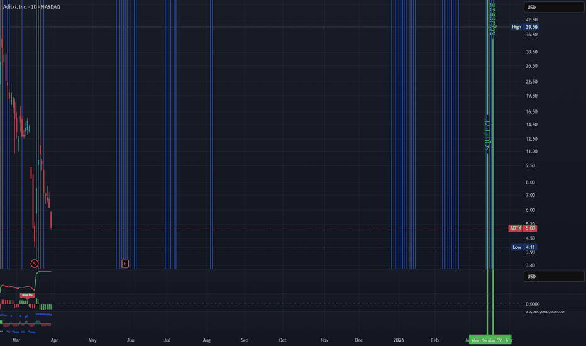This screenshot has height=346, width=586.
Task: Click the 36.50 price axis value
Action: point(531,35)
